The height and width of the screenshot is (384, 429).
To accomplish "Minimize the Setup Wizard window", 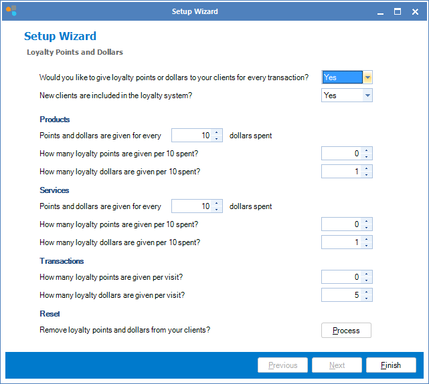I will pos(378,11).
